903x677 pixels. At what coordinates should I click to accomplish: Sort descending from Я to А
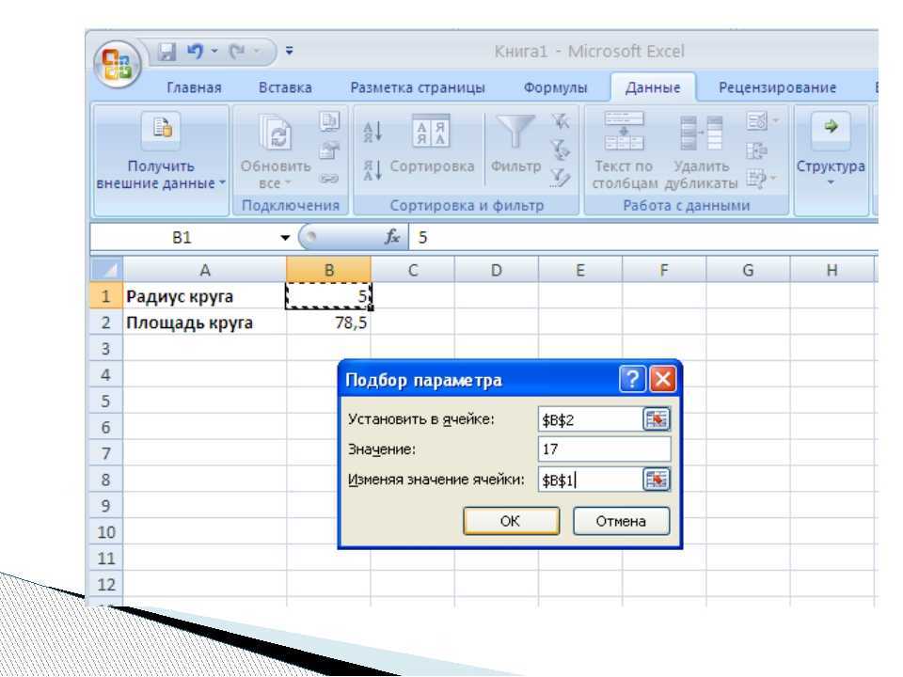372,170
